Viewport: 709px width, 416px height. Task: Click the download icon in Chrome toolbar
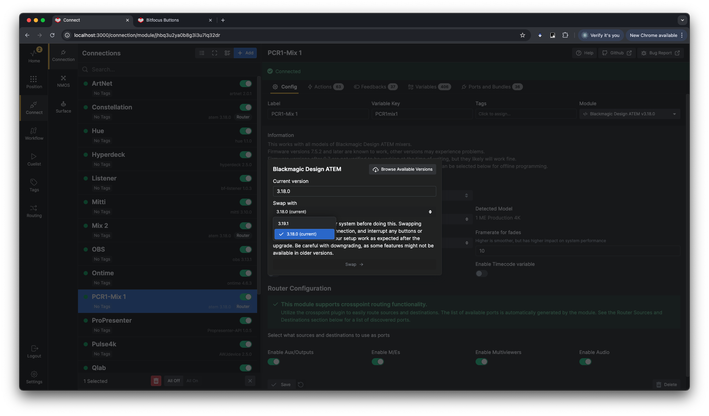tap(540, 35)
